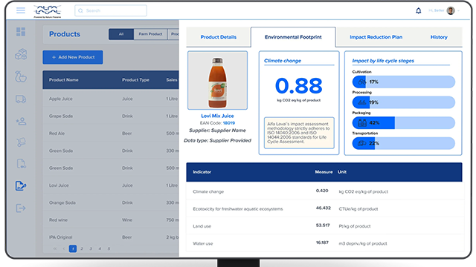This screenshot has height=267, width=476.
Task: Expand the user account dropdown arrow
Action: pyautogui.click(x=458, y=10)
